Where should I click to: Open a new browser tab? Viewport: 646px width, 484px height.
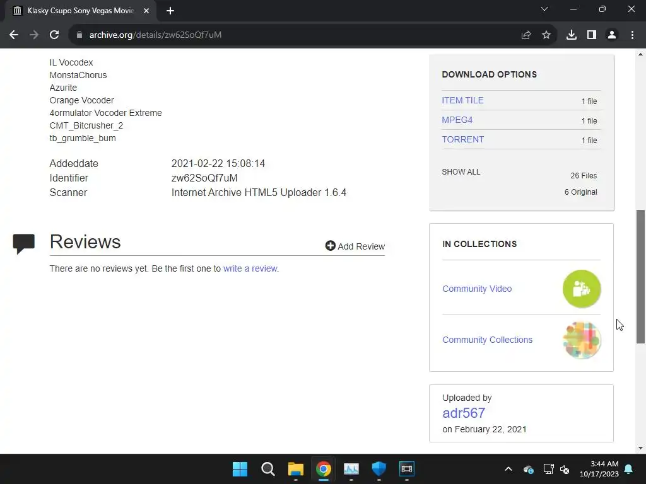170,11
